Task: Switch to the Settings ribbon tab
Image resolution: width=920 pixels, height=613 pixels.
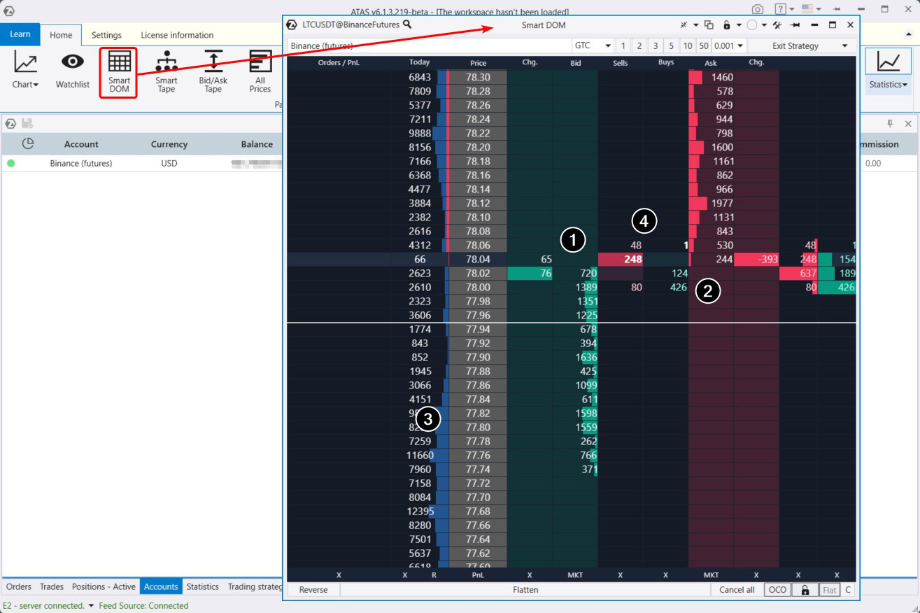Action: (x=106, y=35)
